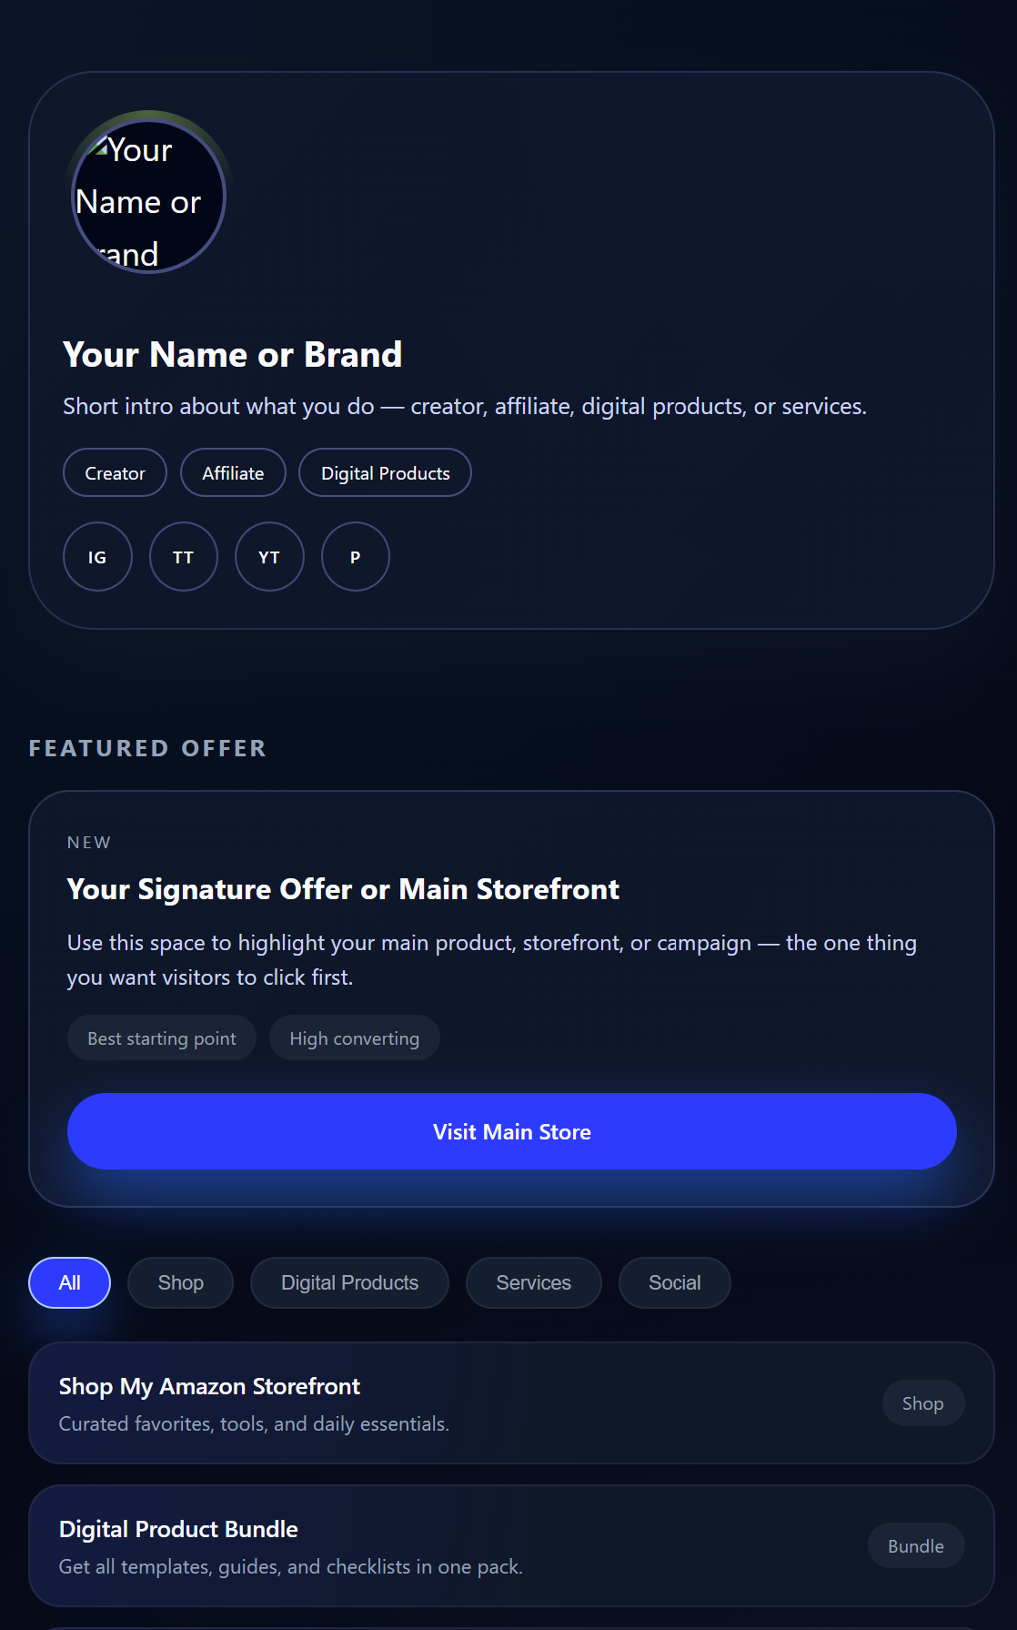
Task: Click the YT social icon
Action: 269,557
